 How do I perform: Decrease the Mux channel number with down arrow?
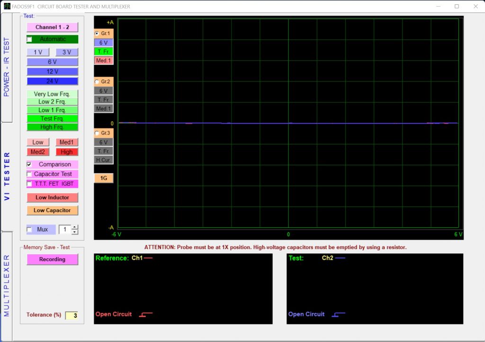74,232
